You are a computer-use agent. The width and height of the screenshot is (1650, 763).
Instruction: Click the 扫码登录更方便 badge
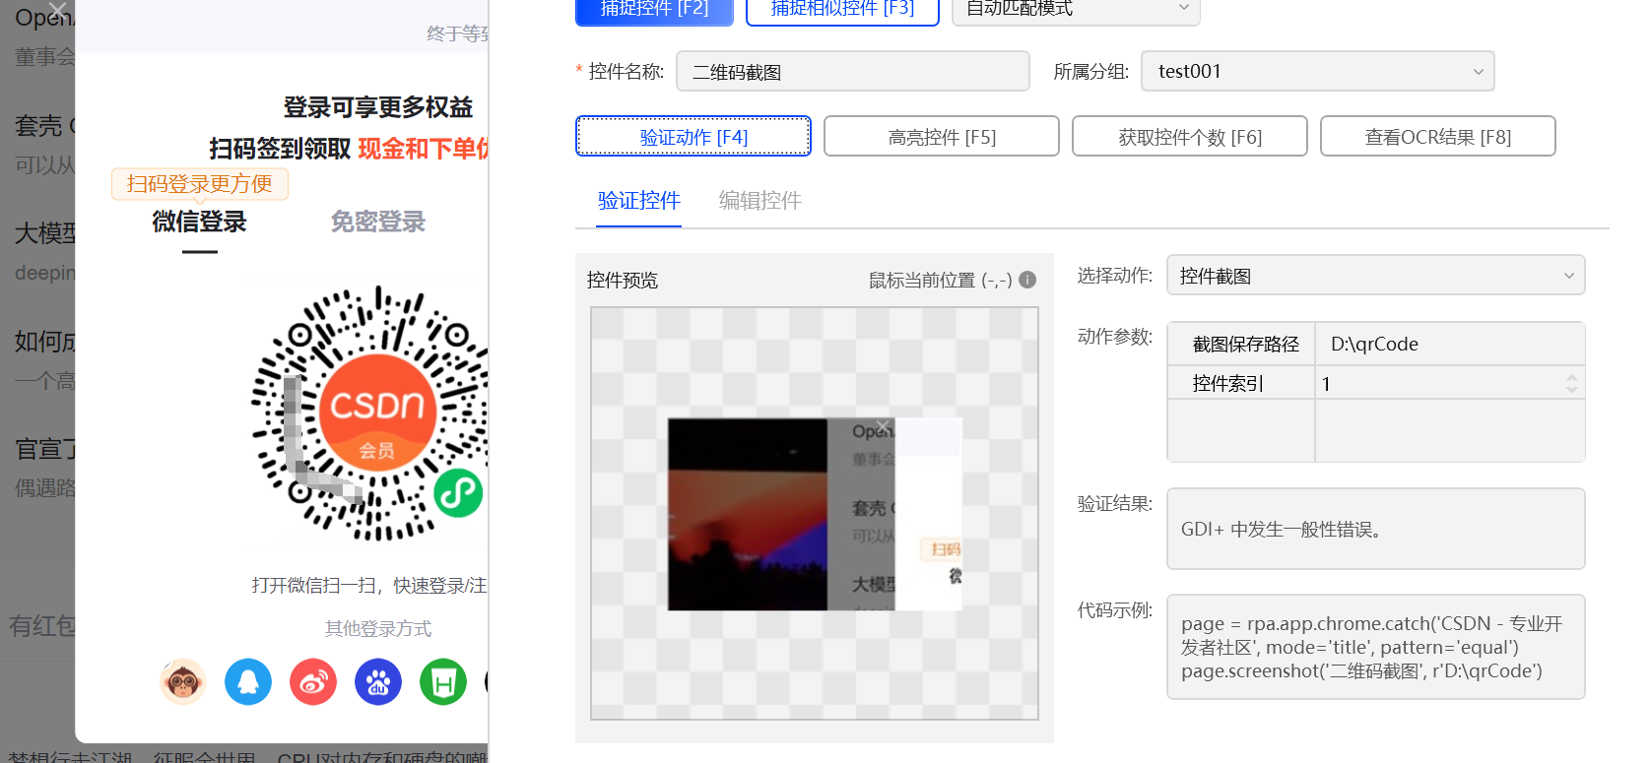pos(200,184)
